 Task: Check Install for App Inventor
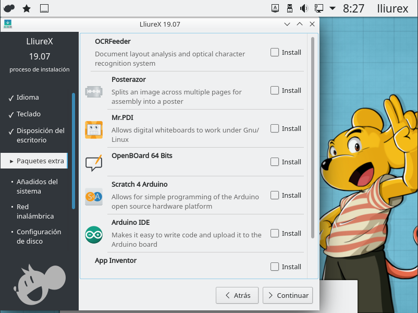(275, 267)
